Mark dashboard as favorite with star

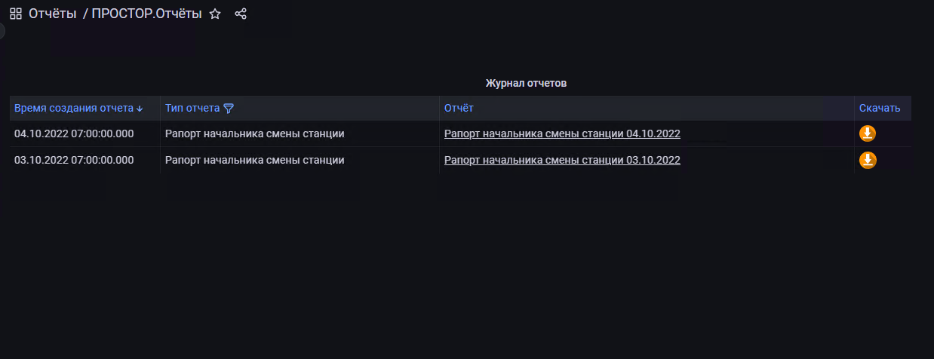pyautogui.click(x=215, y=14)
